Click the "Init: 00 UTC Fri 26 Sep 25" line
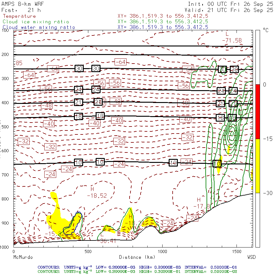The height and width of the screenshot is (275, 275). tap(230, 4)
